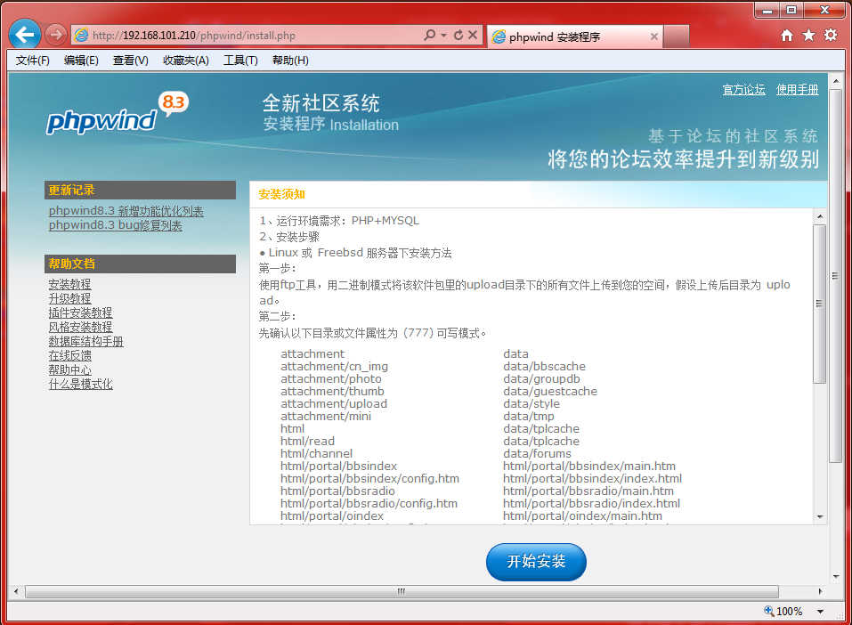
Task: Click the phpwind 8.3 logo
Action: click(x=117, y=113)
